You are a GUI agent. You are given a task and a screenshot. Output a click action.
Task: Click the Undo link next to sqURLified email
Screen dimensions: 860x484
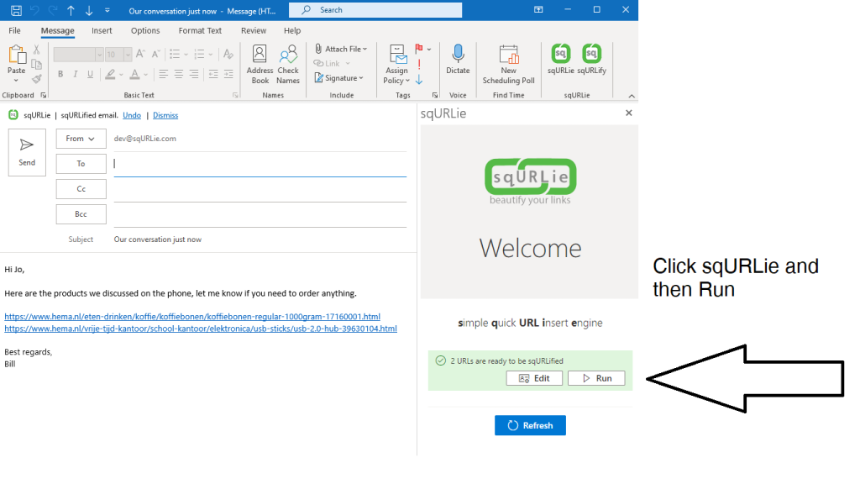[131, 115]
